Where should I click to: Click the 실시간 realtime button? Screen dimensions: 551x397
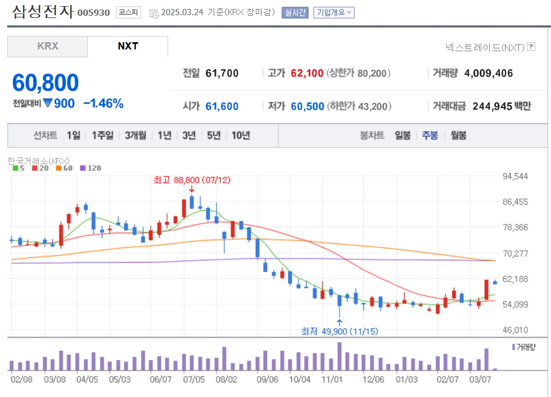point(295,12)
